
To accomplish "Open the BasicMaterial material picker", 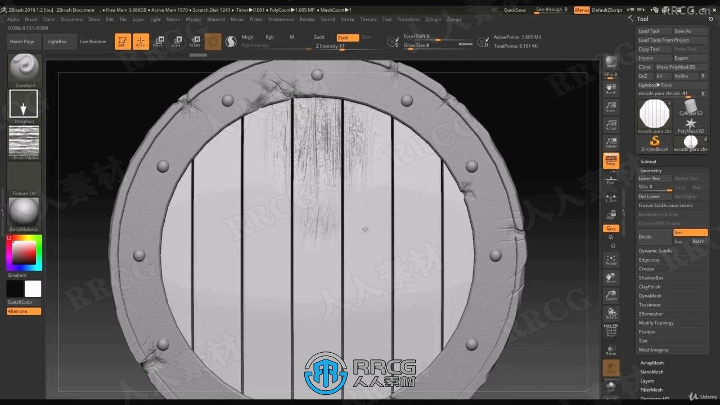I will tap(24, 214).
